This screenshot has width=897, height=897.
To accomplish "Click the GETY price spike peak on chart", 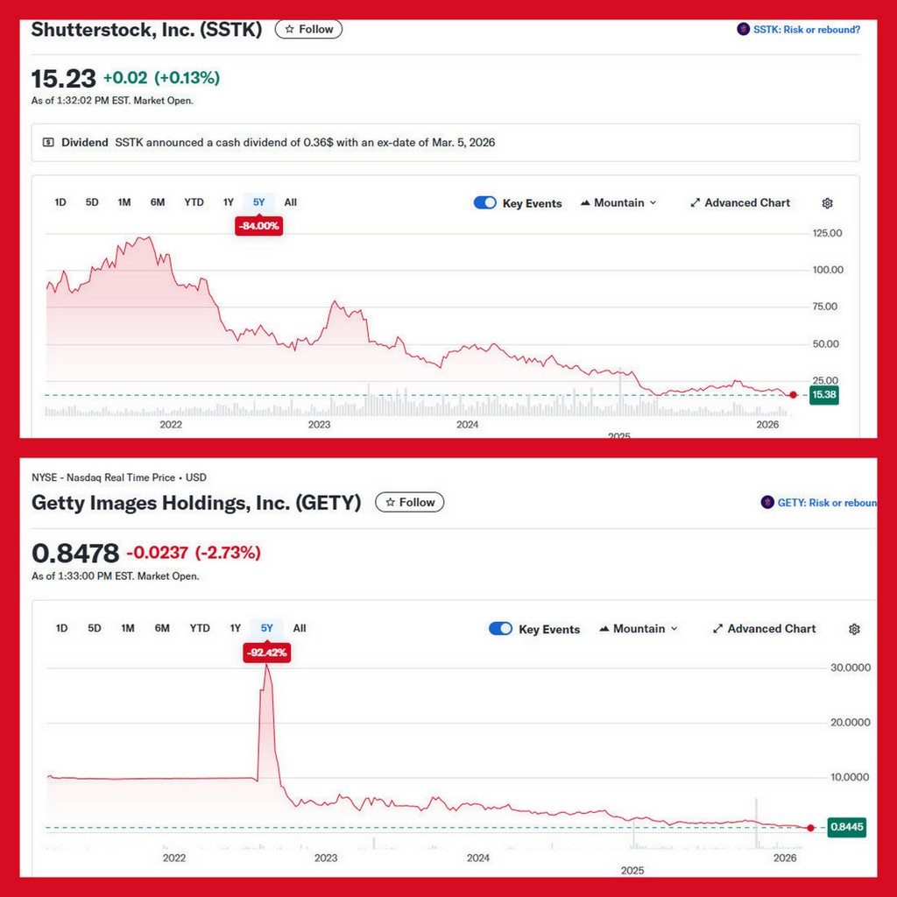I will point(266,667).
